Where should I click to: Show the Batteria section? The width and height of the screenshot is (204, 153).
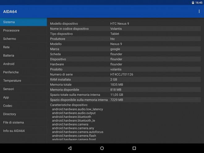click(23, 55)
